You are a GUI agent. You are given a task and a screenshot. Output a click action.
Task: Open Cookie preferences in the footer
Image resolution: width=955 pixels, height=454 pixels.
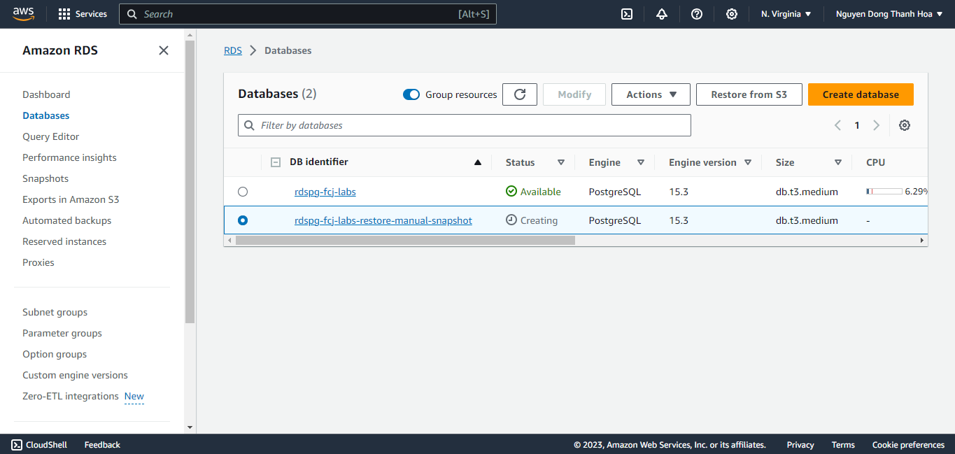[908, 445]
